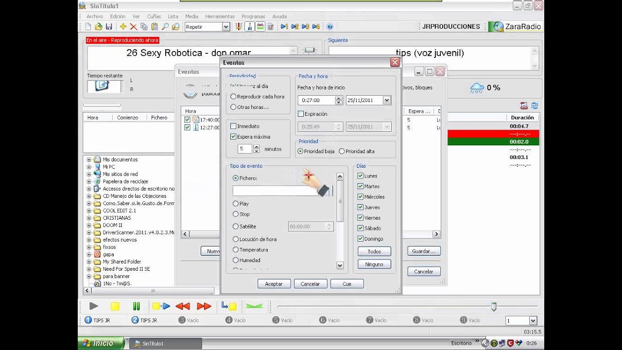622x350 pixels.
Task: Save the playlist using the floppy disk icon
Action: [x=109, y=27]
